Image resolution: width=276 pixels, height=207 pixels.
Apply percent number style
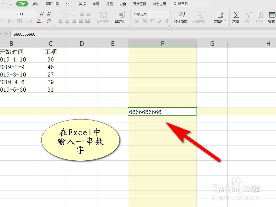tap(145, 21)
